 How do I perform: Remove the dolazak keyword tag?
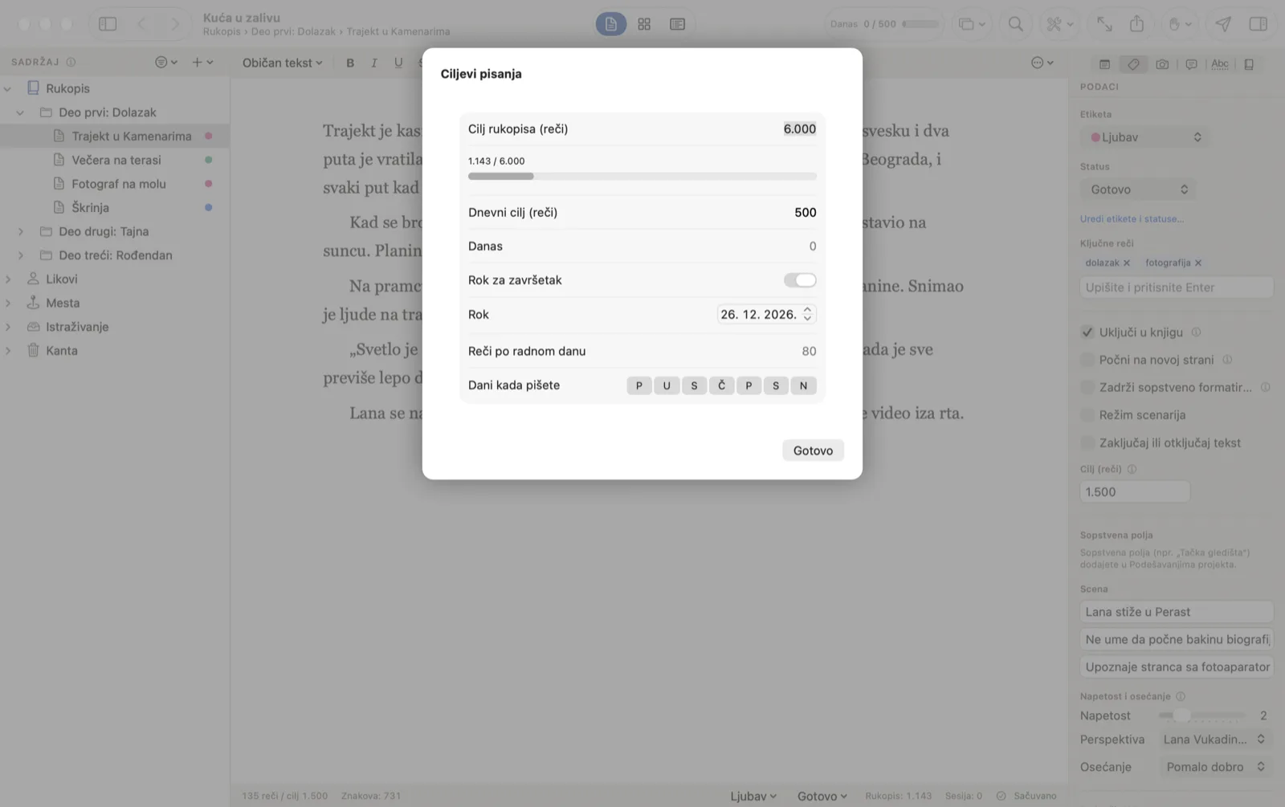point(1127,263)
